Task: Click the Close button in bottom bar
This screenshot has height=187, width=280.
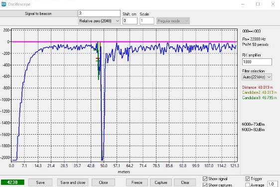Action: pyautogui.click(x=103, y=183)
